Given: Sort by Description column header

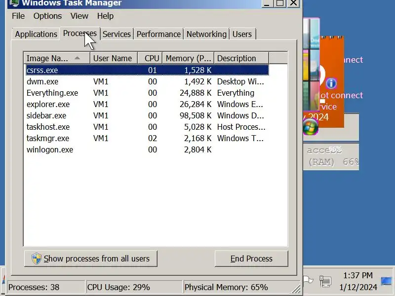Looking at the screenshot, I should [241, 58].
